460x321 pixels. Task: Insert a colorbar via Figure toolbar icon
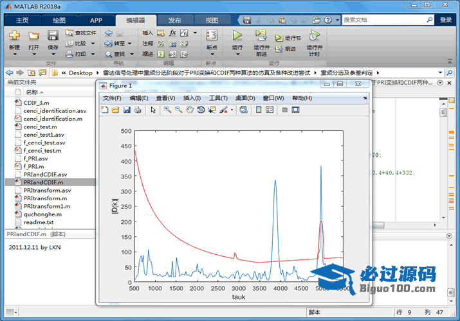tap(259, 110)
